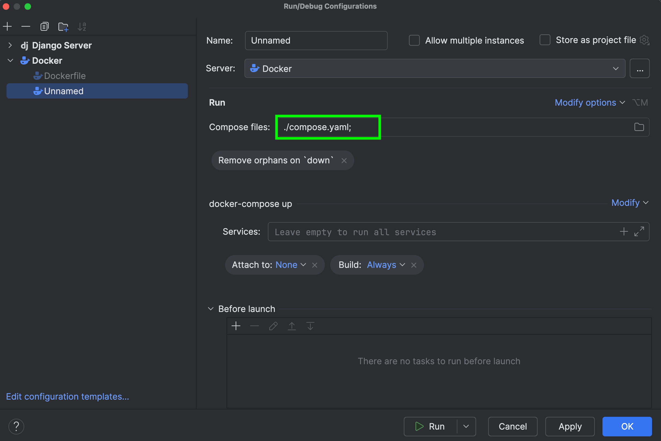Click the three-dot menu next to Docker server
This screenshot has height=441, width=661.
(640, 68)
